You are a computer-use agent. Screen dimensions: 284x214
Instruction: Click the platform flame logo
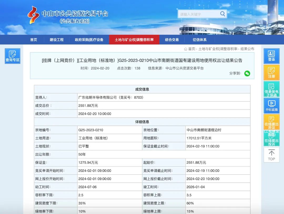(x=33, y=15)
